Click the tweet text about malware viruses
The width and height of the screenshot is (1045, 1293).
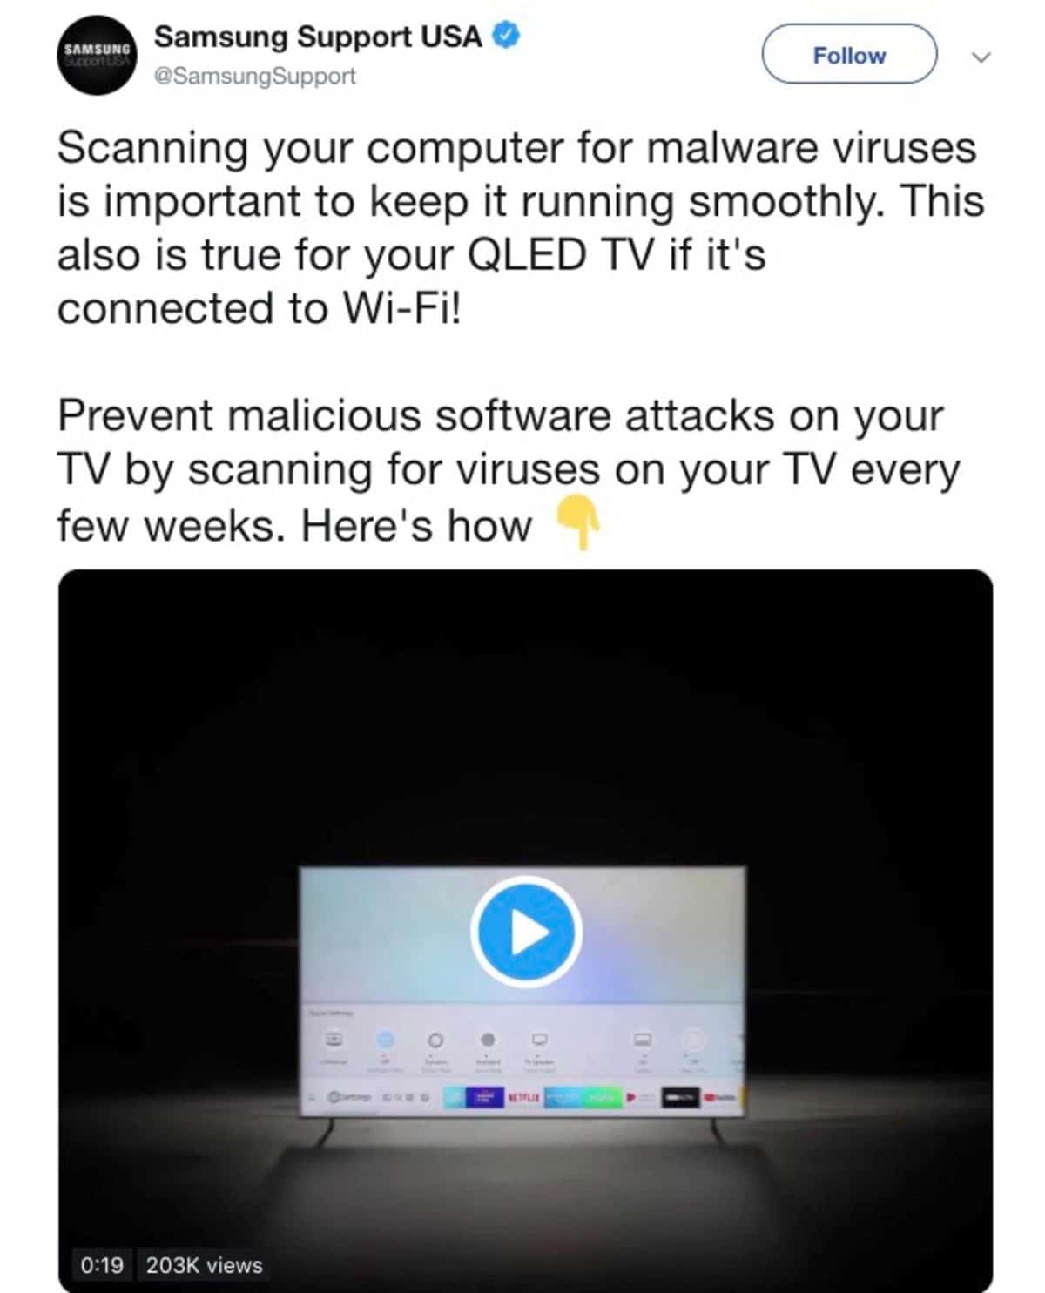(x=521, y=228)
